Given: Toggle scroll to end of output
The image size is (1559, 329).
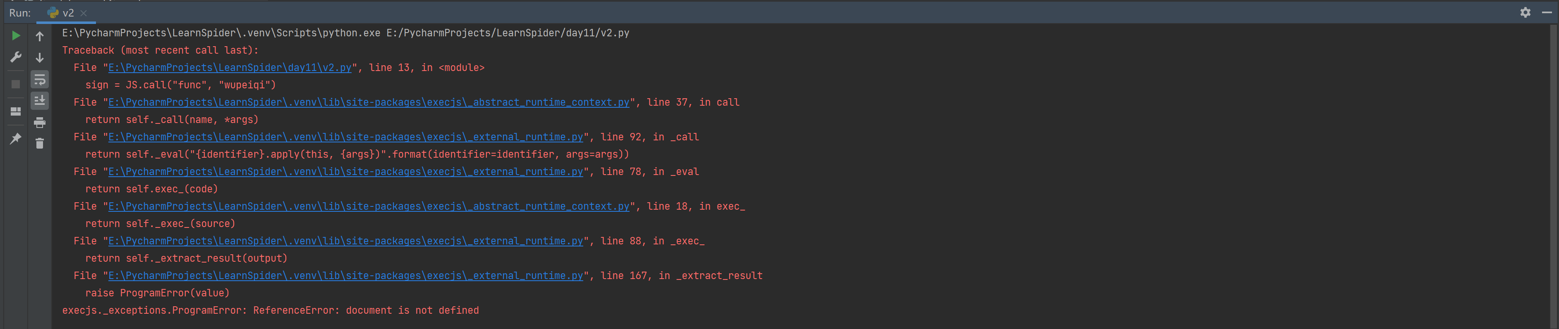Looking at the screenshot, I should coord(39,101).
